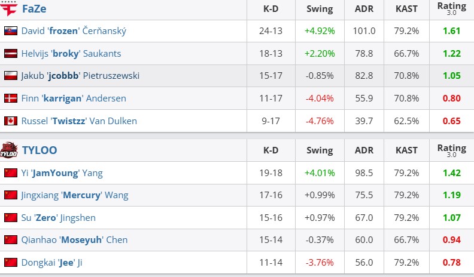474x277 pixels.
Task: Click the TYLOO team logo icon
Action: (9, 150)
